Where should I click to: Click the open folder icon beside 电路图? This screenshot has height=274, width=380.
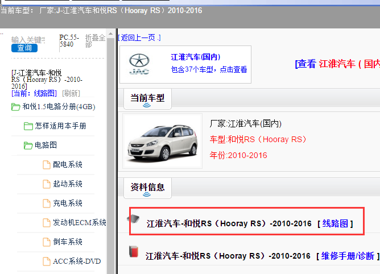[28, 146]
